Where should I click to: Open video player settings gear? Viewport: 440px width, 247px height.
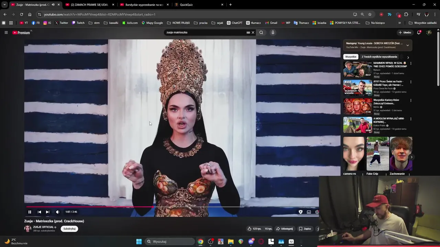pyautogui.click(x=317, y=212)
